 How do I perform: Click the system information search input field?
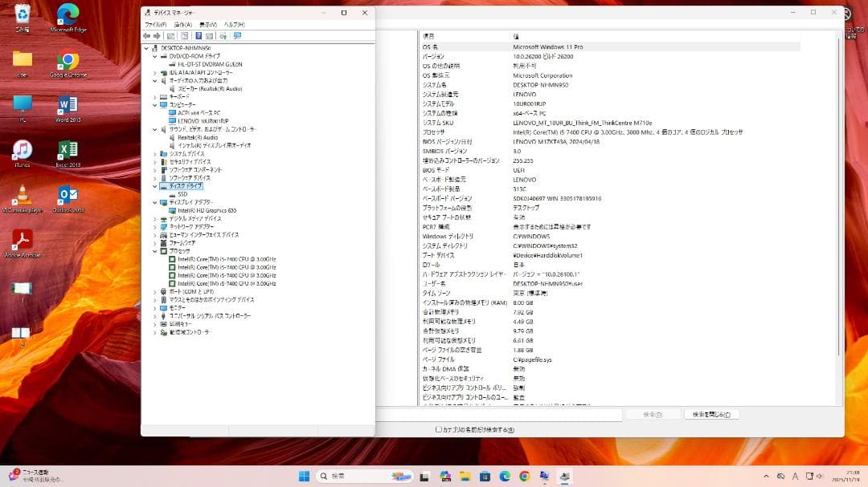coord(498,415)
